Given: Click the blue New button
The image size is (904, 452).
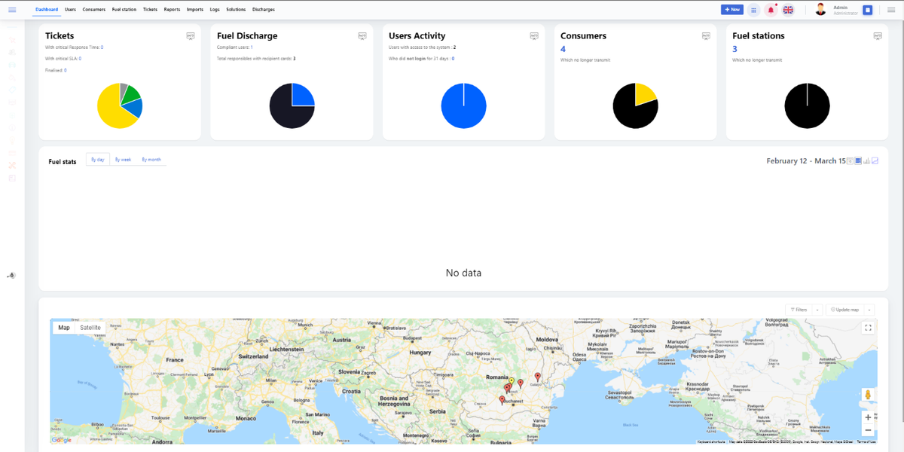Looking at the screenshot, I should click(731, 10).
